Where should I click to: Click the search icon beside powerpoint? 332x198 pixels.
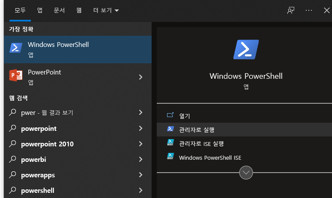point(13,128)
